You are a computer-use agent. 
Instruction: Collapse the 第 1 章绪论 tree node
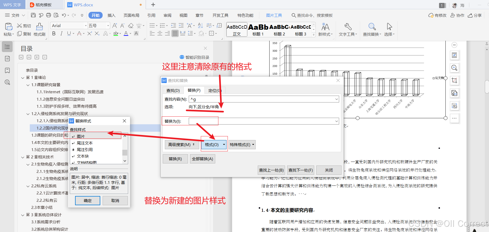click(23, 78)
